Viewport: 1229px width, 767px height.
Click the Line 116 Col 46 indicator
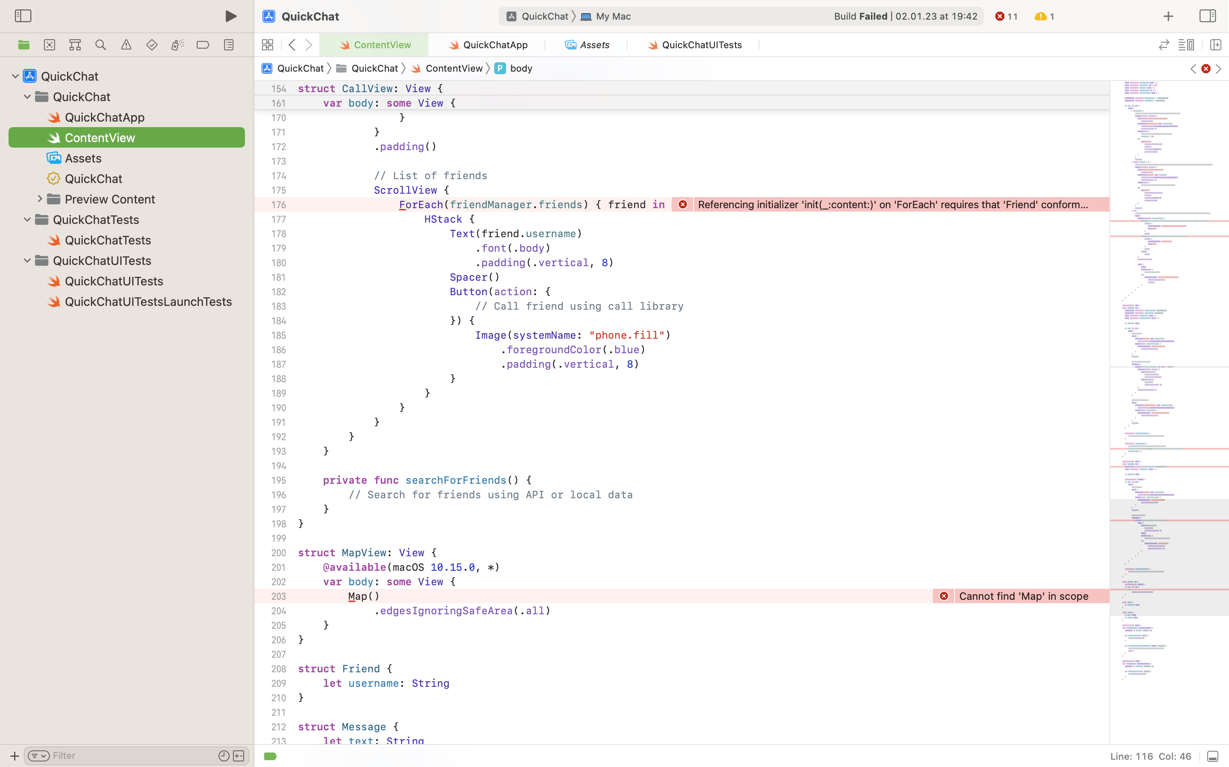coord(1150,756)
